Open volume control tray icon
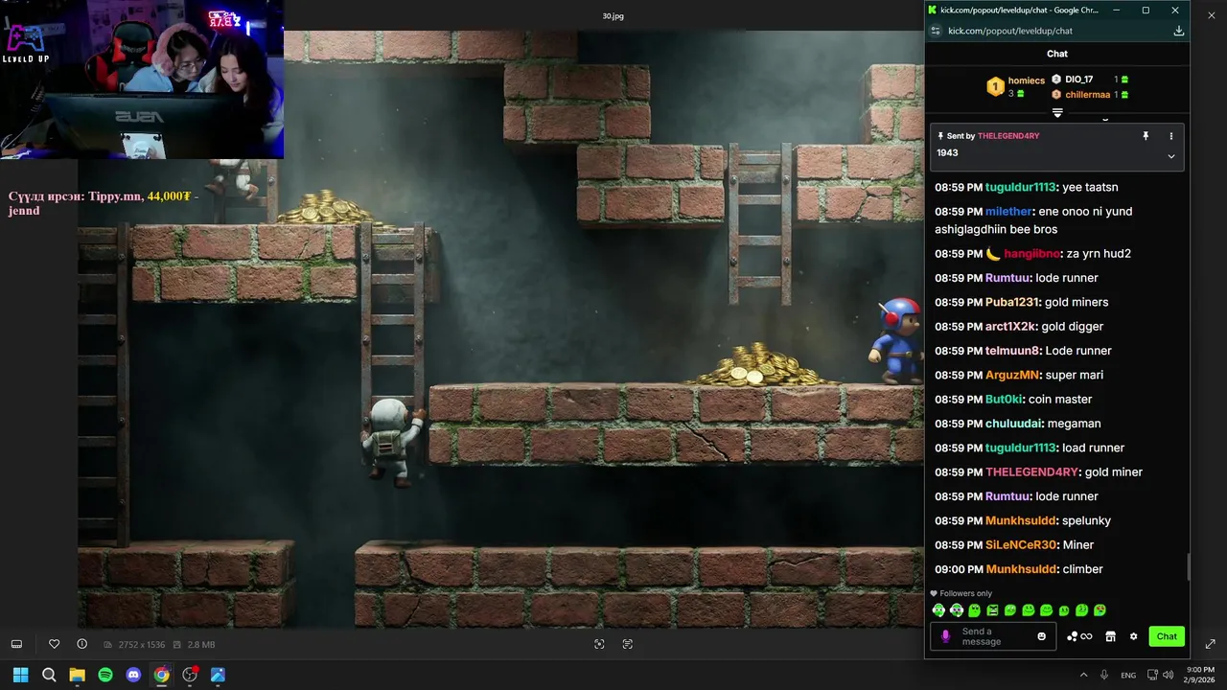The height and width of the screenshot is (690, 1227). tap(1168, 675)
